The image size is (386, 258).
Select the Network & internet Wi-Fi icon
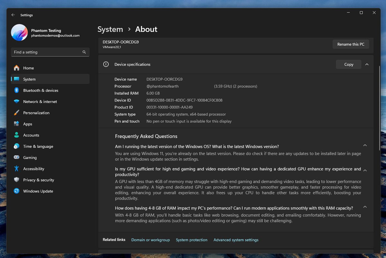tap(16, 102)
